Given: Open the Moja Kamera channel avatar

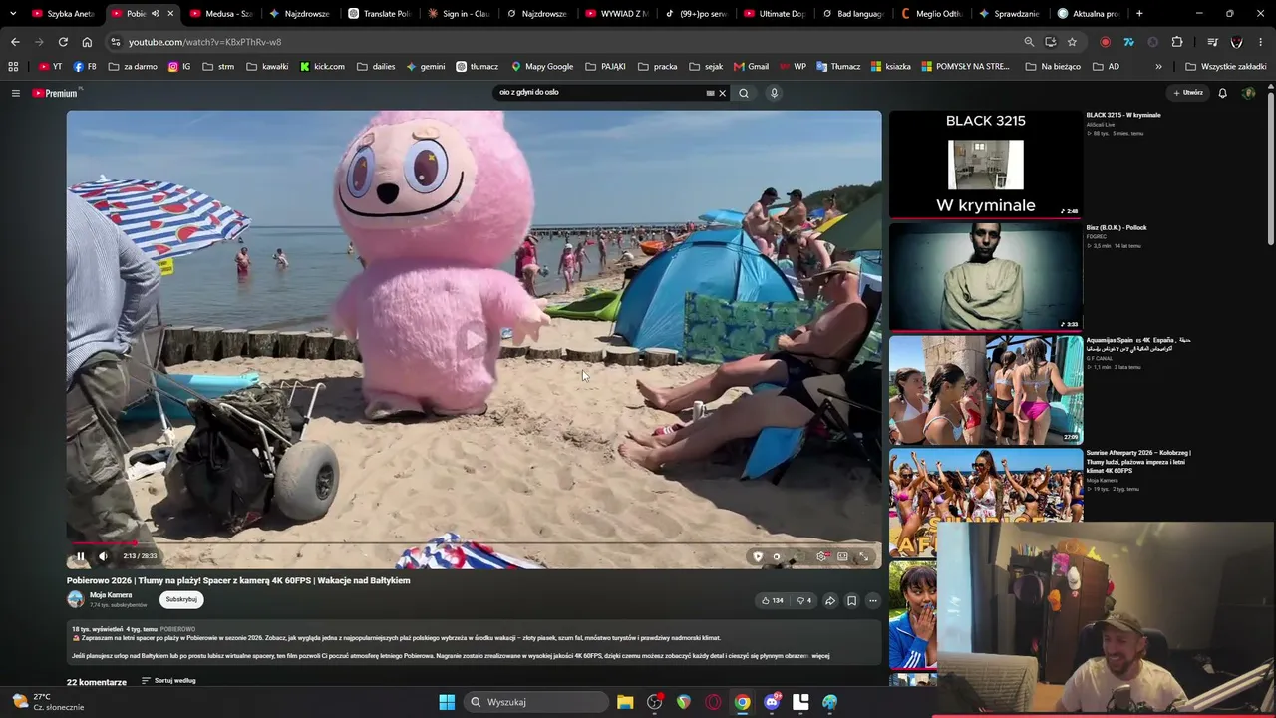Looking at the screenshot, I should coord(76,599).
